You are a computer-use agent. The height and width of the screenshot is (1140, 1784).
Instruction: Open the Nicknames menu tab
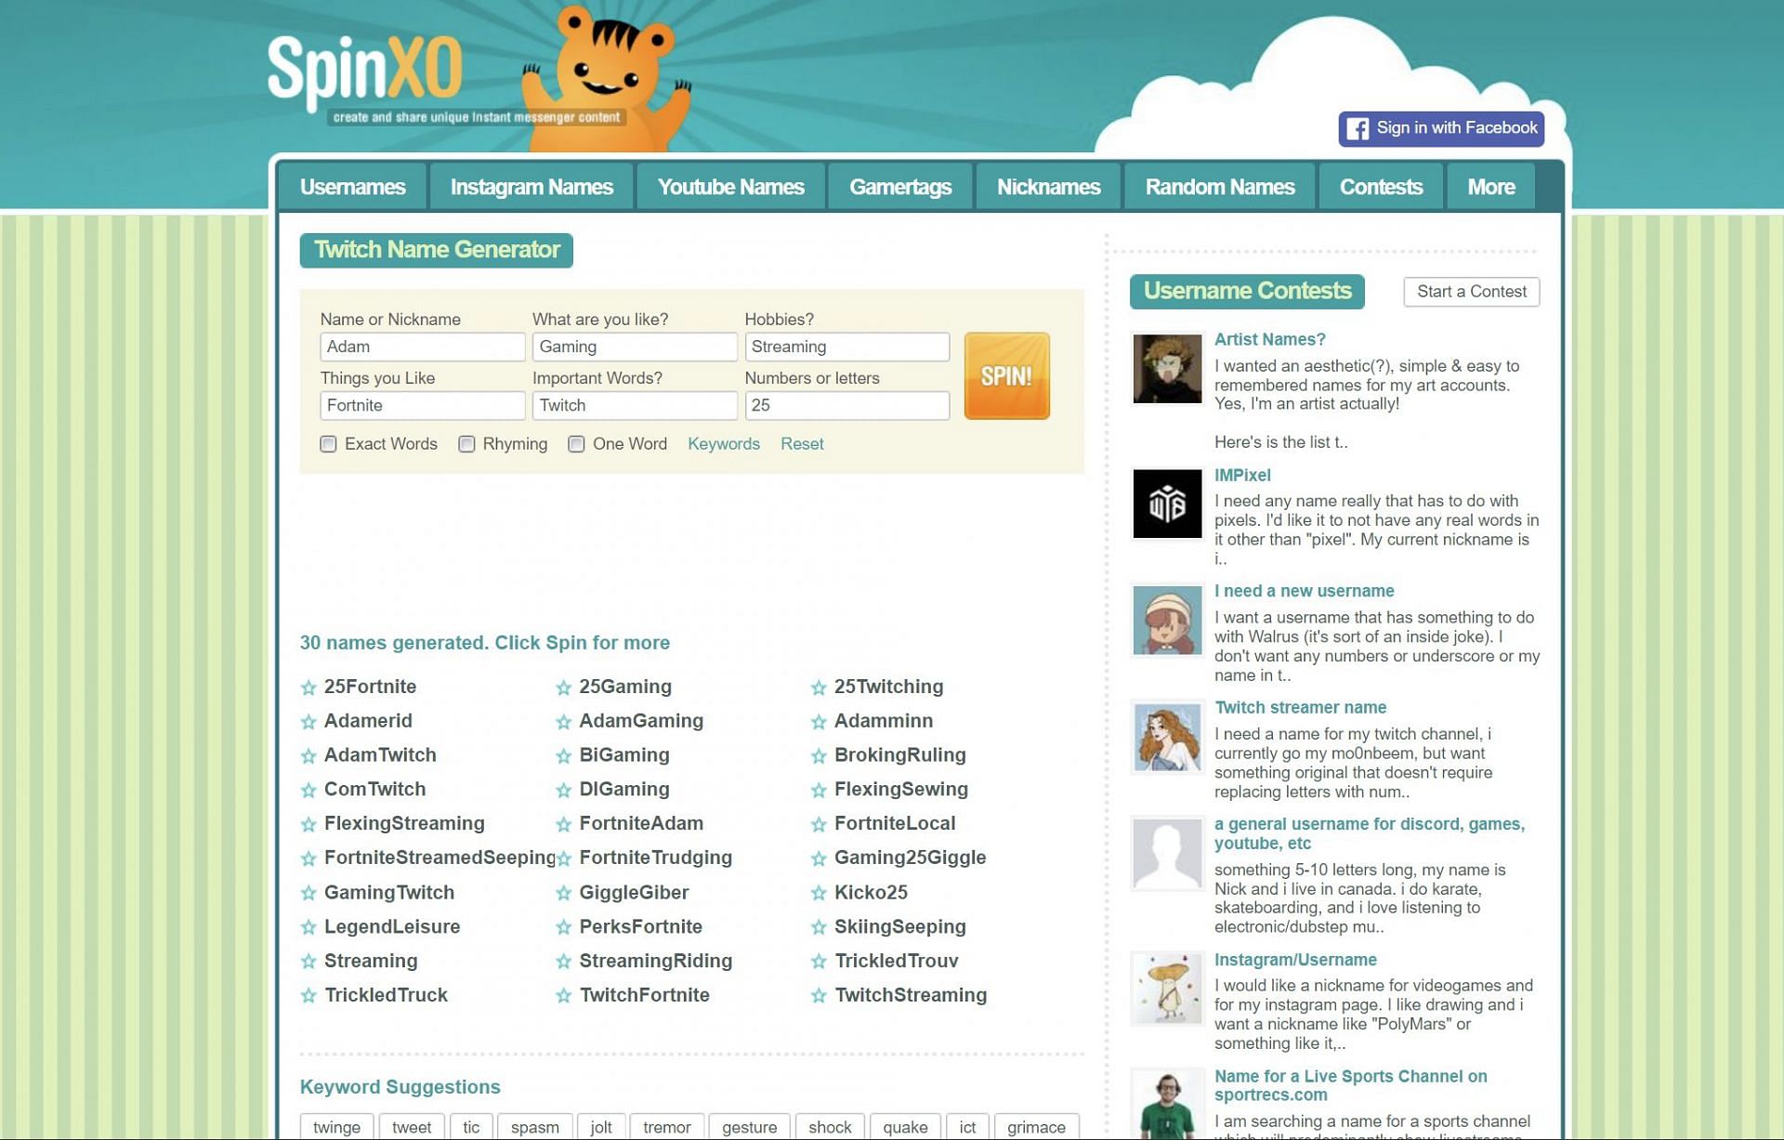[x=1048, y=186]
